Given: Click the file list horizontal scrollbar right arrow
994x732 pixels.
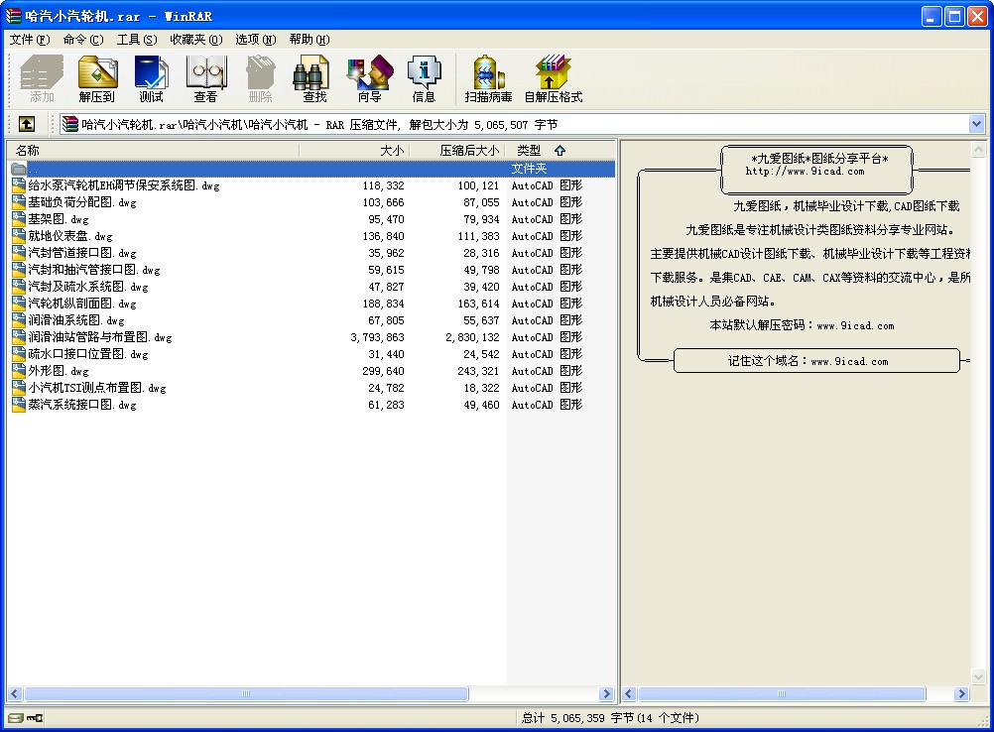Looking at the screenshot, I should (607, 694).
